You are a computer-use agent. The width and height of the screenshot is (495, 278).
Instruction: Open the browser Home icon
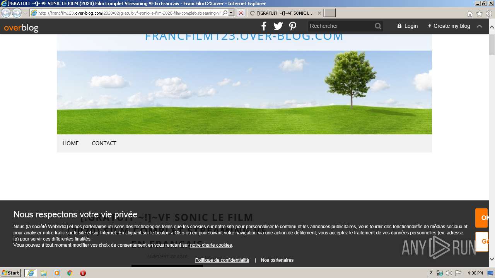[x=469, y=14]
